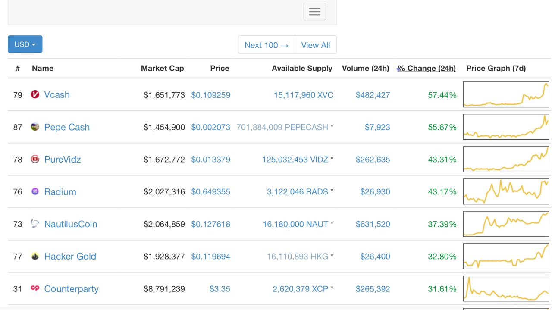552x310 pixels.
Task: Sort by Market Cap column header
Action: [163, 68]
